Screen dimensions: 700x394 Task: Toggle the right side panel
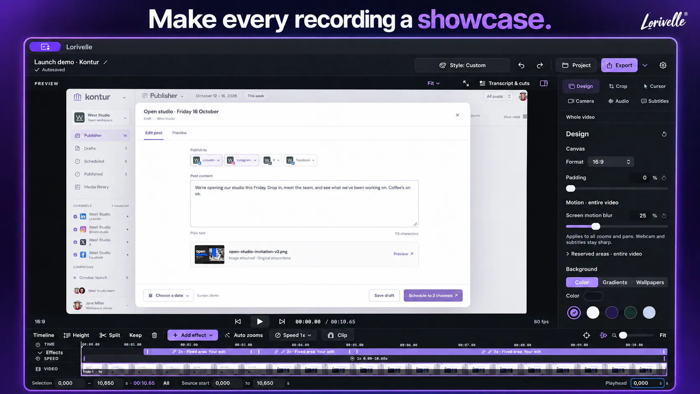click(x=544, y=83)
